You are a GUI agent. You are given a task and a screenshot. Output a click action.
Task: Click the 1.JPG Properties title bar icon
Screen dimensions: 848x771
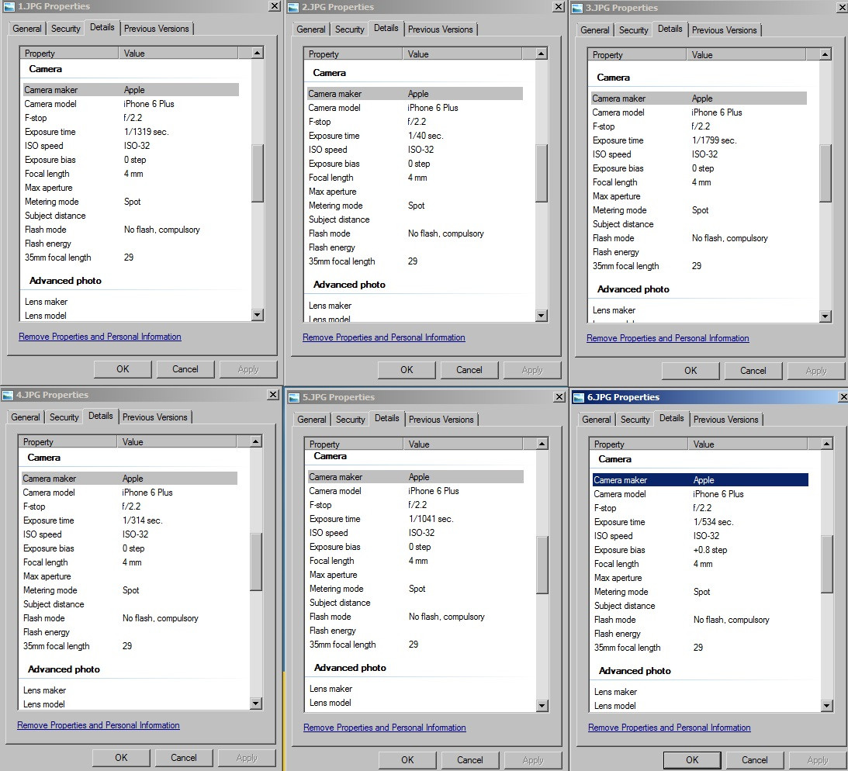(8, 6)
